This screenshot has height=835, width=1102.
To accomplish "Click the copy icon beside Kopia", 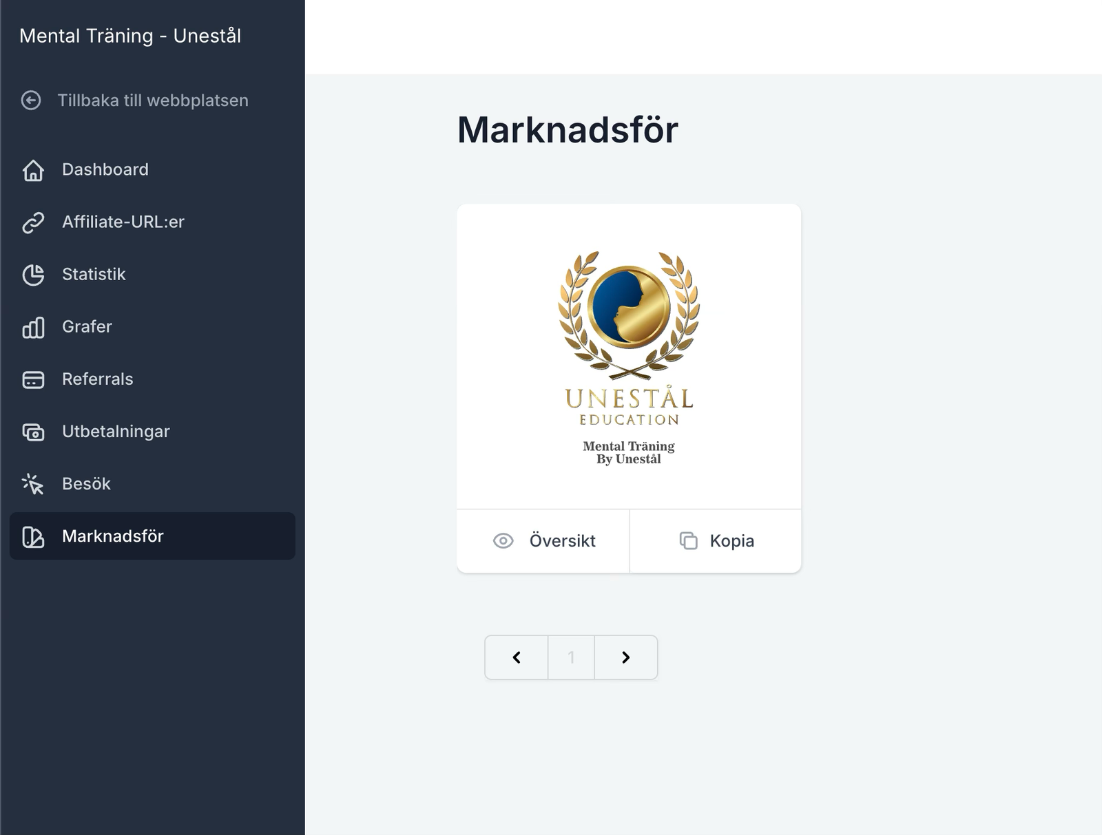I will pos(688,541).
